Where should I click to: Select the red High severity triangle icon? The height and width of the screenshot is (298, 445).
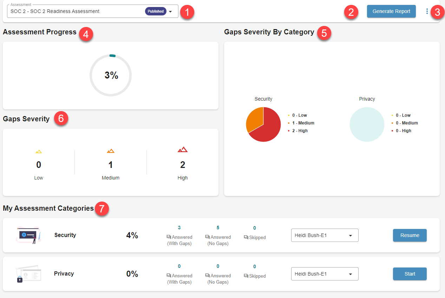click(x=183, y=149)
